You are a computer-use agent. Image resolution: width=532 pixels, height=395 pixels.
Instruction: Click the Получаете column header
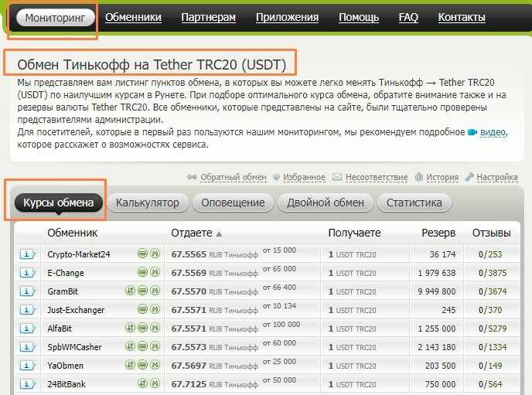(x=354, y=233)
